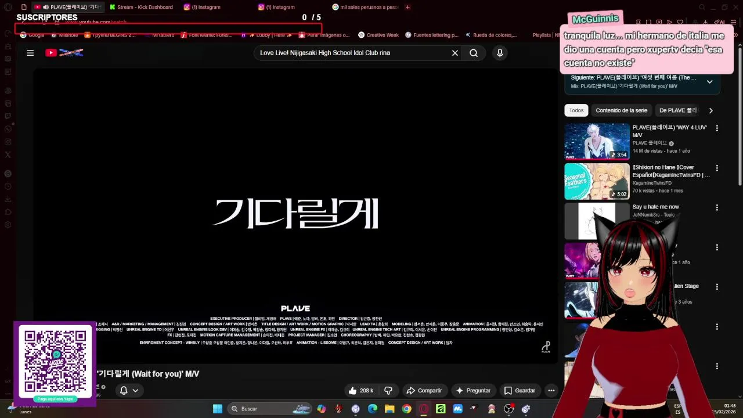Open the WAY 4 LUV video thumbnail
743x418 pixels.
597,141
